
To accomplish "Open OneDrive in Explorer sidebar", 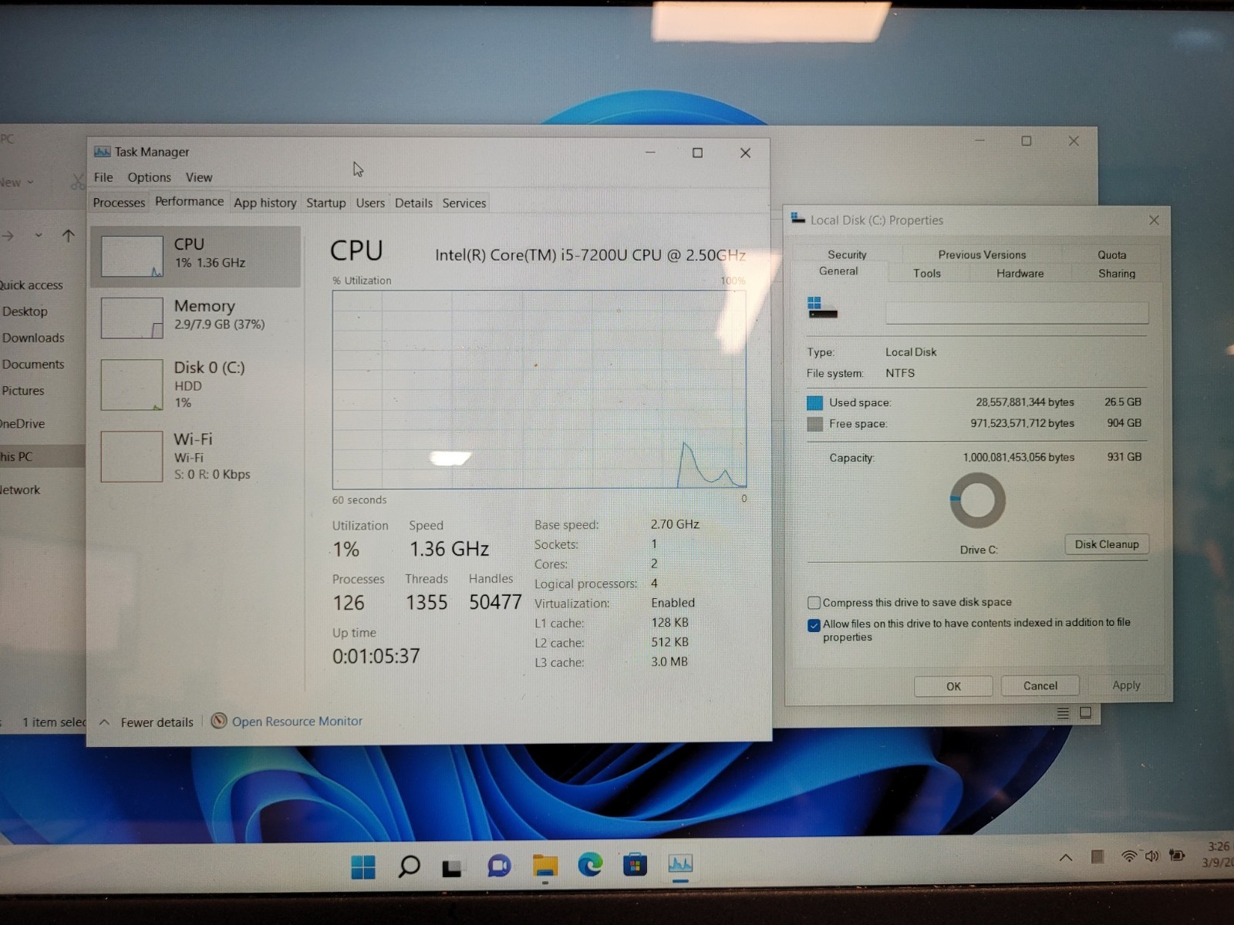I will coord(22,424).
